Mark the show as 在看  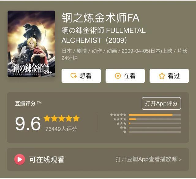125,76
